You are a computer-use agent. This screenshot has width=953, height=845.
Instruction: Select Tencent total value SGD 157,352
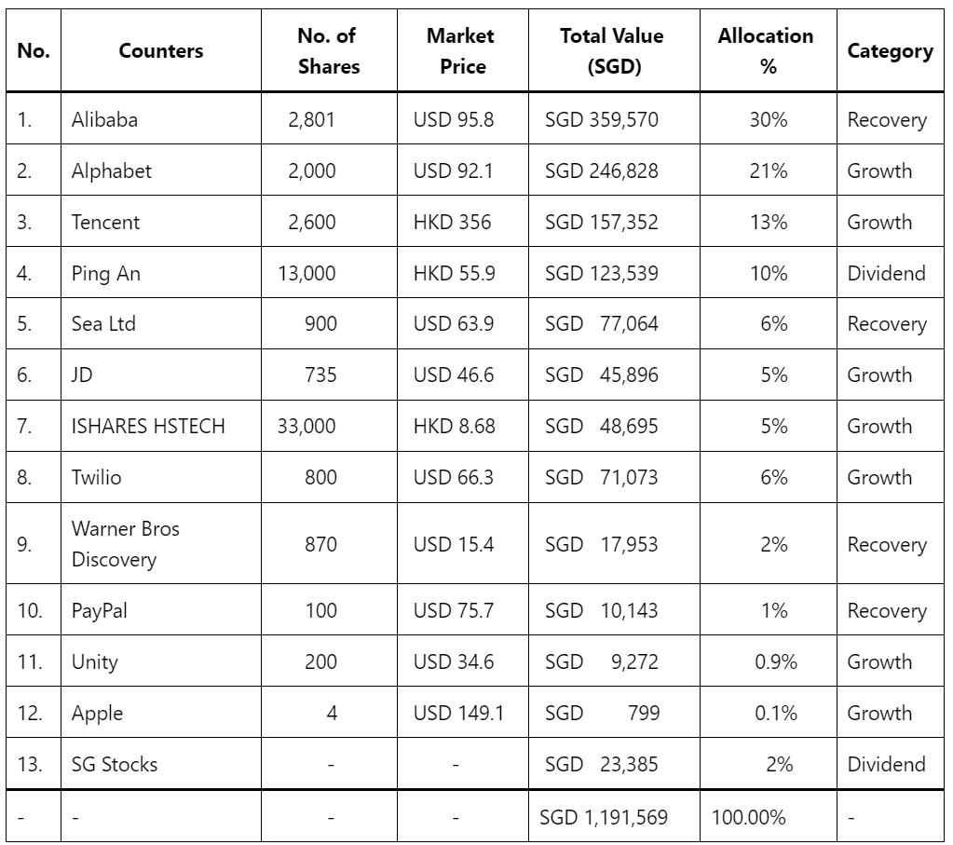tap(601, 222)
